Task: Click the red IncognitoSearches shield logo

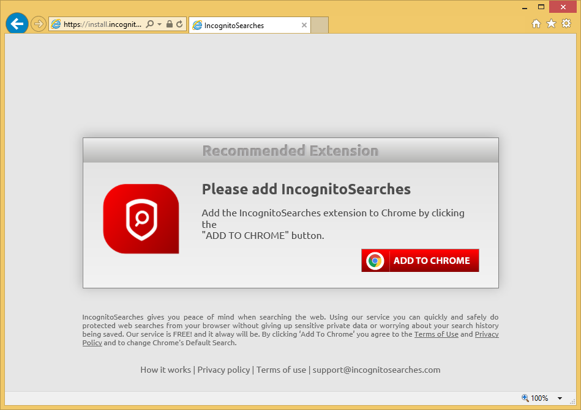Action: tap(141, 219)
